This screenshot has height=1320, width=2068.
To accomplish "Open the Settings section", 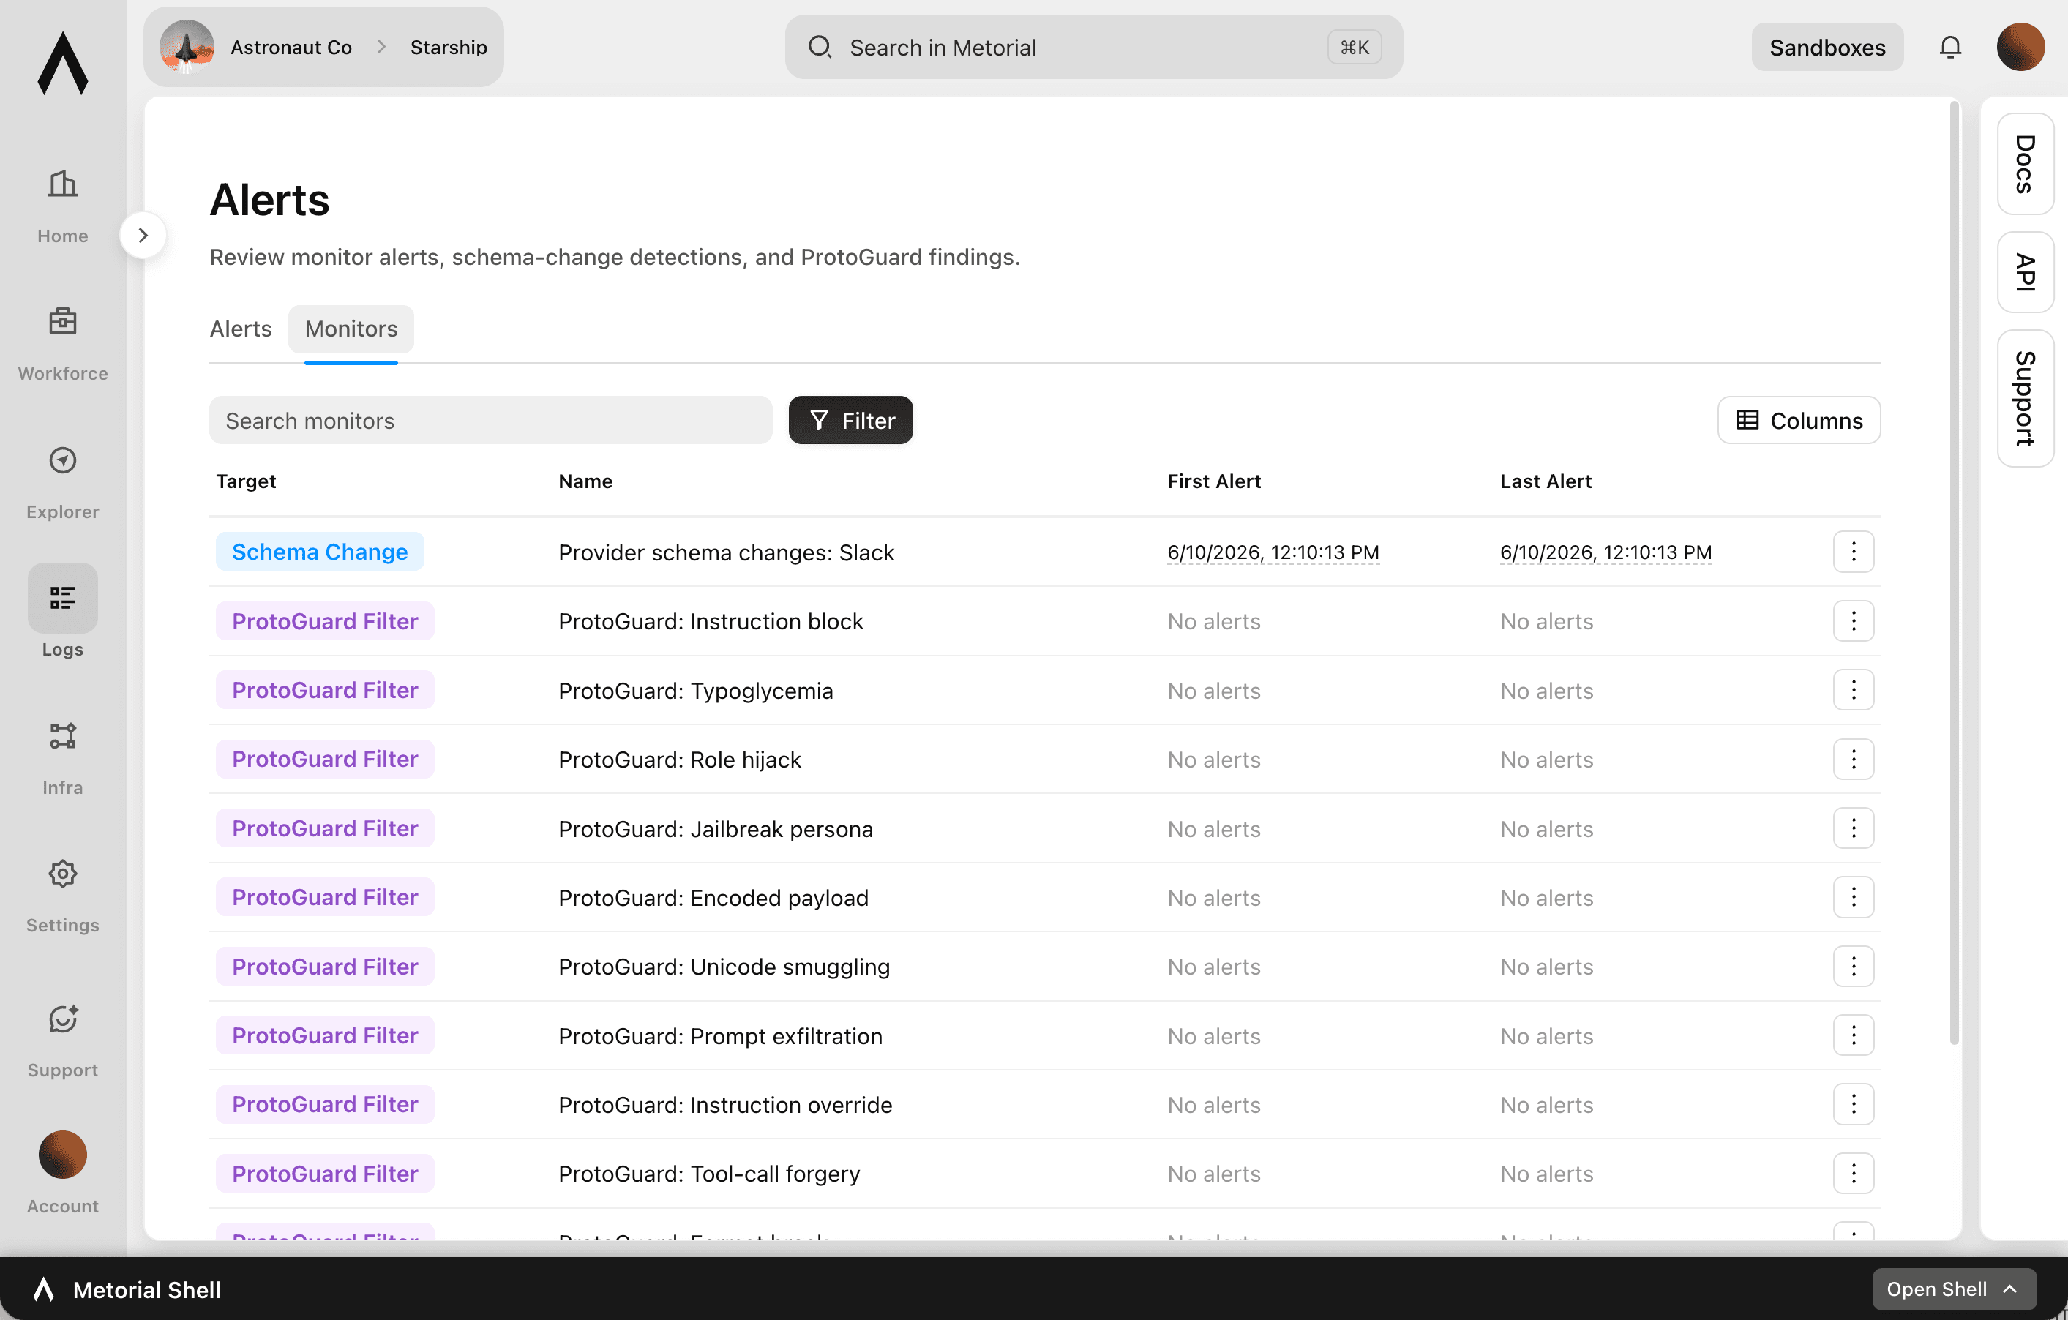I will click(63, 896).
